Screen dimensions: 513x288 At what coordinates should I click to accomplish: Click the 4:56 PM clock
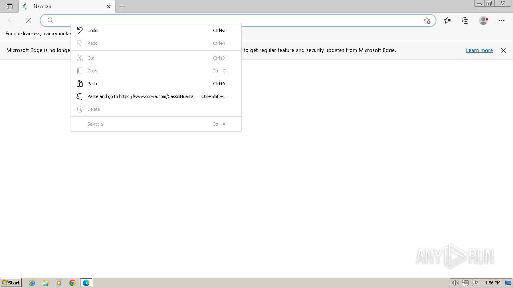point(492,283)
